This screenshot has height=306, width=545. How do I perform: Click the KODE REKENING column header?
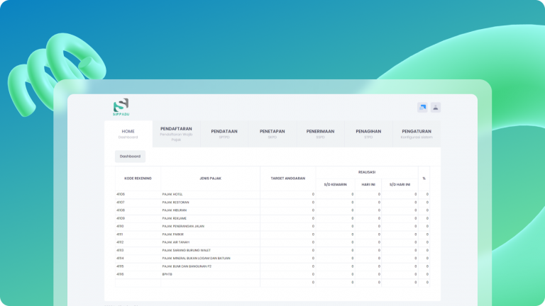(138, 178)
